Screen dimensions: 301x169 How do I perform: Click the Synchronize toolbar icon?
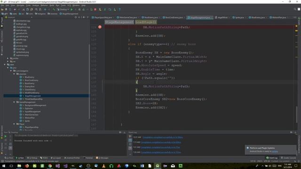click(10, 9)
